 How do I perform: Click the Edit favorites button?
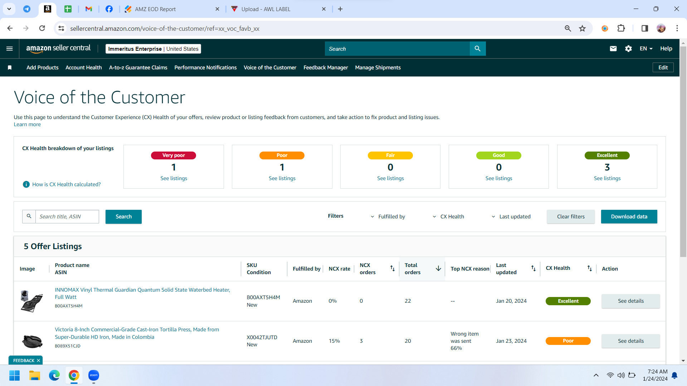663,68
